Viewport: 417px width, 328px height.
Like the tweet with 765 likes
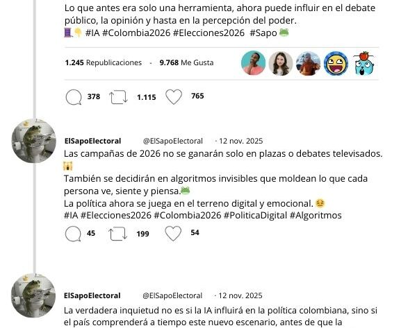coord(174,96)
